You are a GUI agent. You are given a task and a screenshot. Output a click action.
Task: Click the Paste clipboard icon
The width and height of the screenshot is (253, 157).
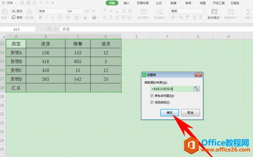coord(5,12)
